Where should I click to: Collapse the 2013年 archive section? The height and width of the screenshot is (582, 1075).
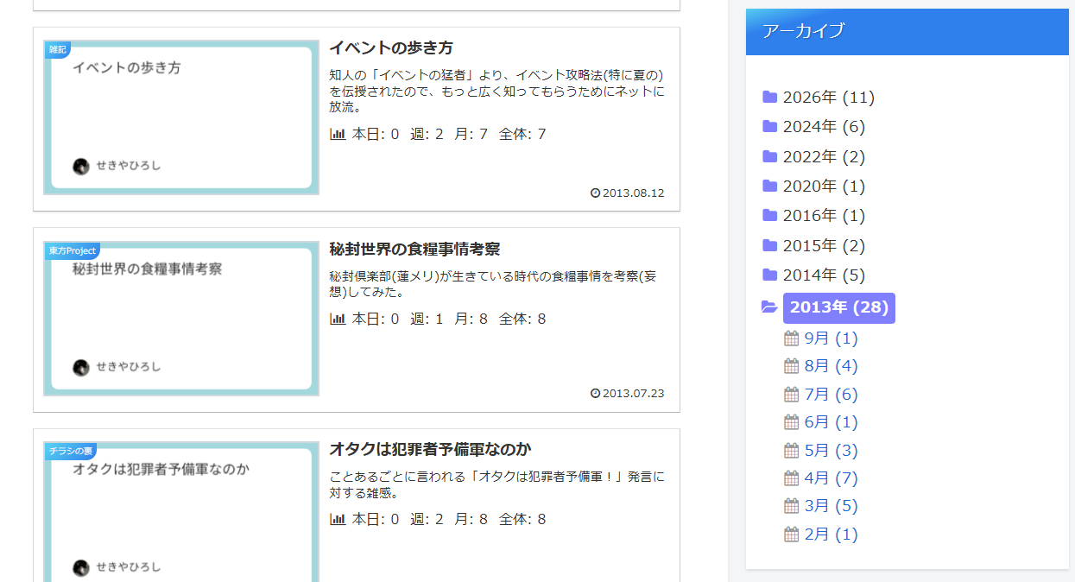tap(838, 307)
